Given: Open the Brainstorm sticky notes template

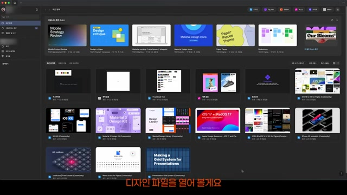Looking at the screenshot, I should (278, 35).
